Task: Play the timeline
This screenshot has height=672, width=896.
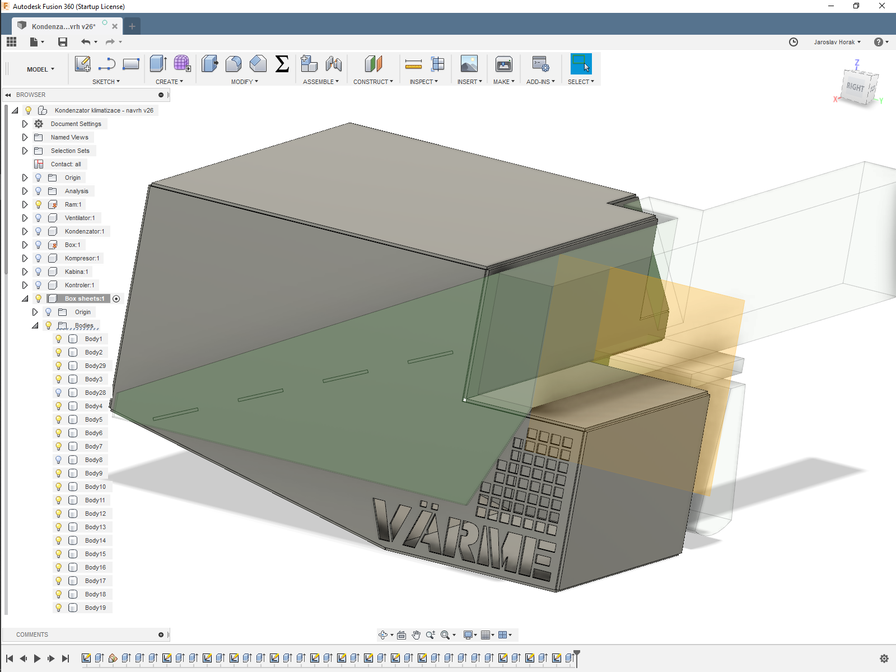Action: coord(37,659)
